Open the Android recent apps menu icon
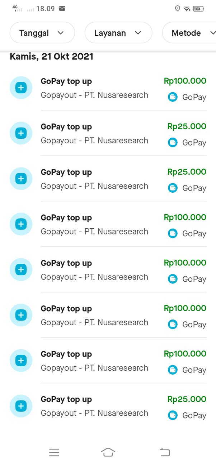 54,452
